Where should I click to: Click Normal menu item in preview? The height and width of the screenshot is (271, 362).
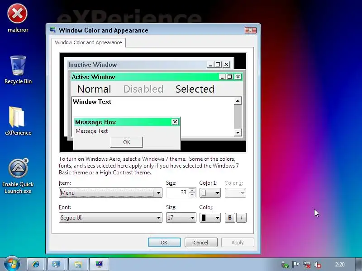(x=94, y=89)
